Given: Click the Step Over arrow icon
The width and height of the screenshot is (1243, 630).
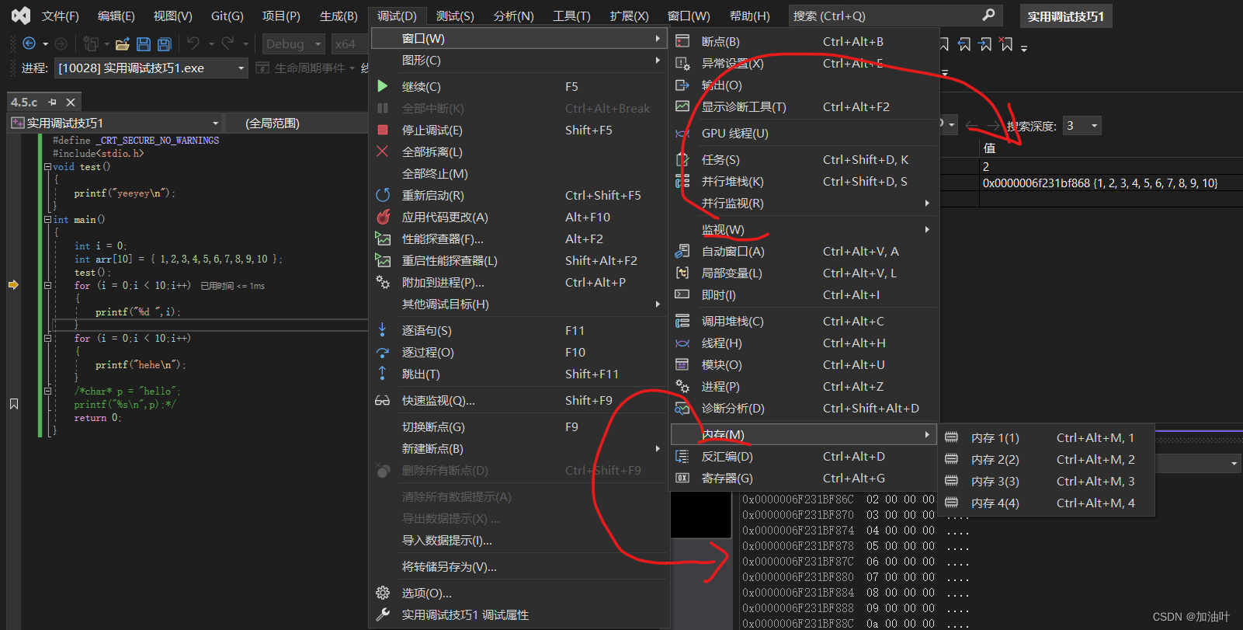Looking at the screenshot, I should pos(383,352).
